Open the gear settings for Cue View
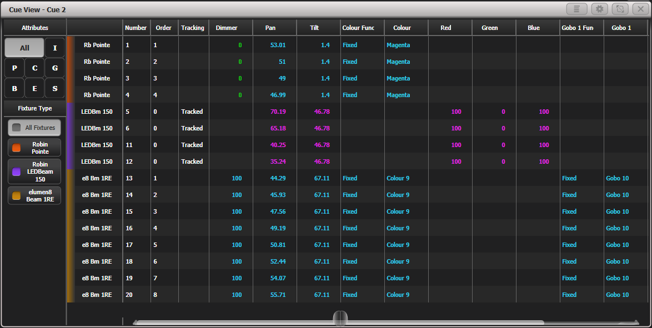Viewport: 652px width, 328px height. [599, 9]
